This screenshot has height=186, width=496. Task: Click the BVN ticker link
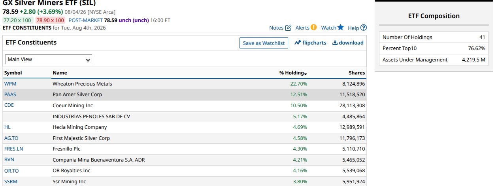(x=9, y=160)
